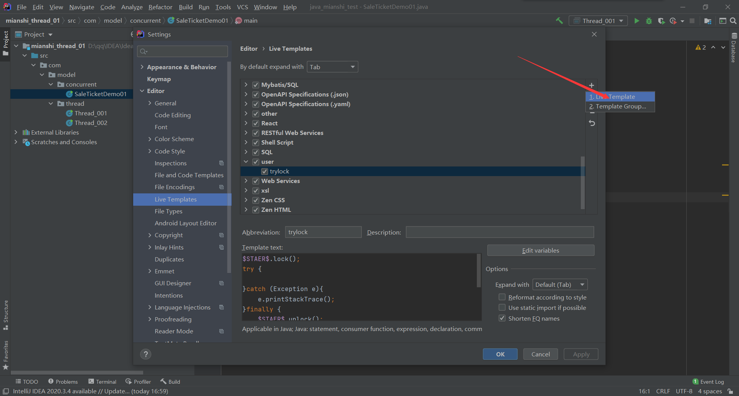Open the Database tool window
The width and height of the screenshot is (739, 396).
734,48
